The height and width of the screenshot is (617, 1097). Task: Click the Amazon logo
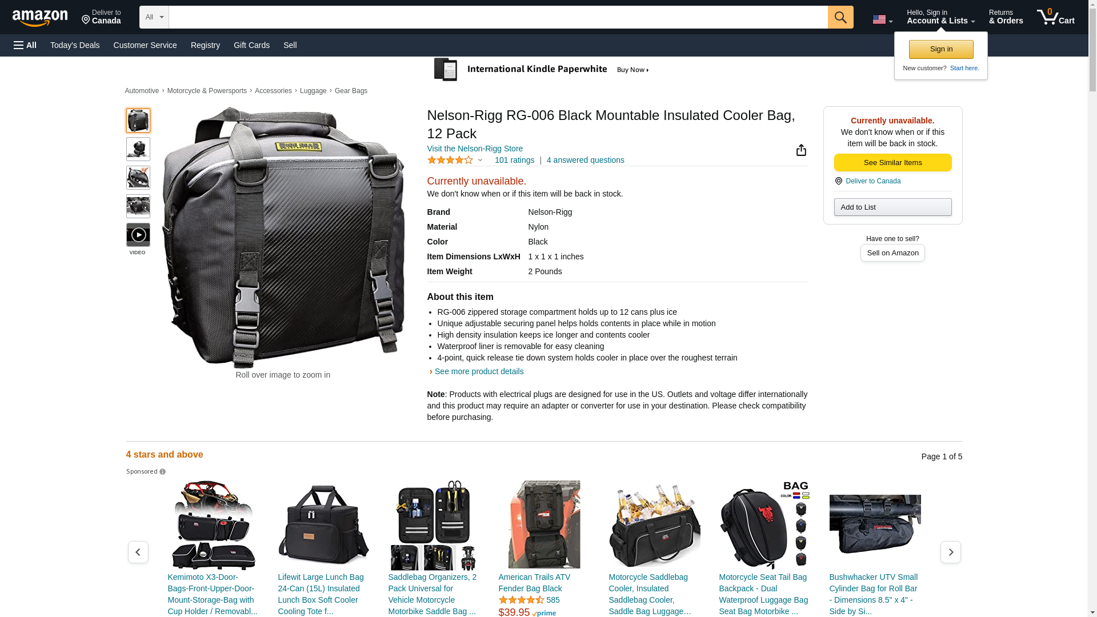click(40, 18)
